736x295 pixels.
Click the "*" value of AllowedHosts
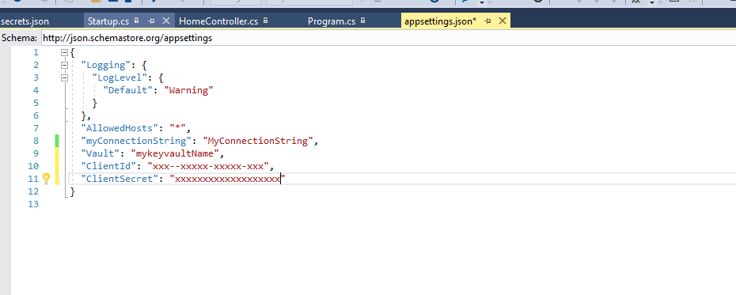(178, 128)
